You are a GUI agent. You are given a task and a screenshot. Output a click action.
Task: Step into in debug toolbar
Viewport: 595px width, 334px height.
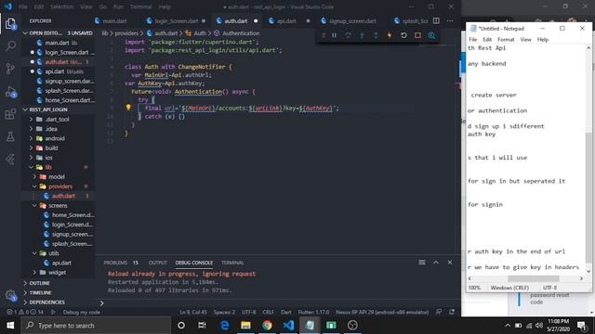click(x=362, y=35)
